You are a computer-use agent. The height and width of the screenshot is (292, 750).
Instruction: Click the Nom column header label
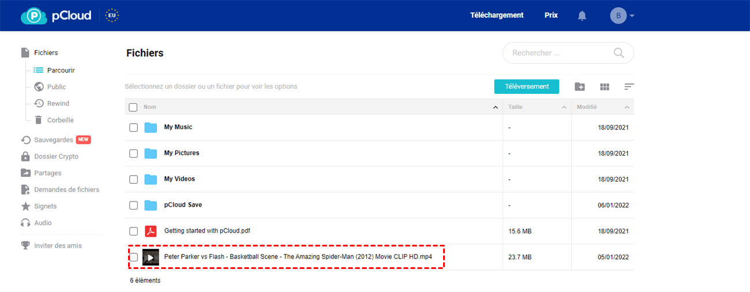[150, 107]
